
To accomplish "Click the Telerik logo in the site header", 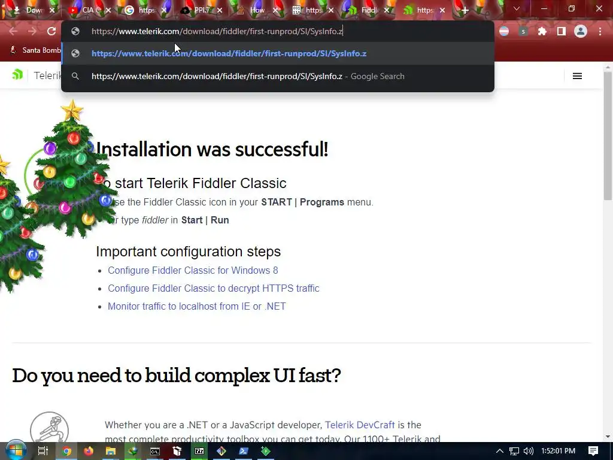I will [x=17, y=74].
